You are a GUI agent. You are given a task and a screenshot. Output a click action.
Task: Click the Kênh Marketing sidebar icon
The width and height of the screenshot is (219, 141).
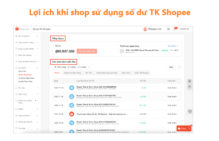pyautogui.click(x=17, y=55)
